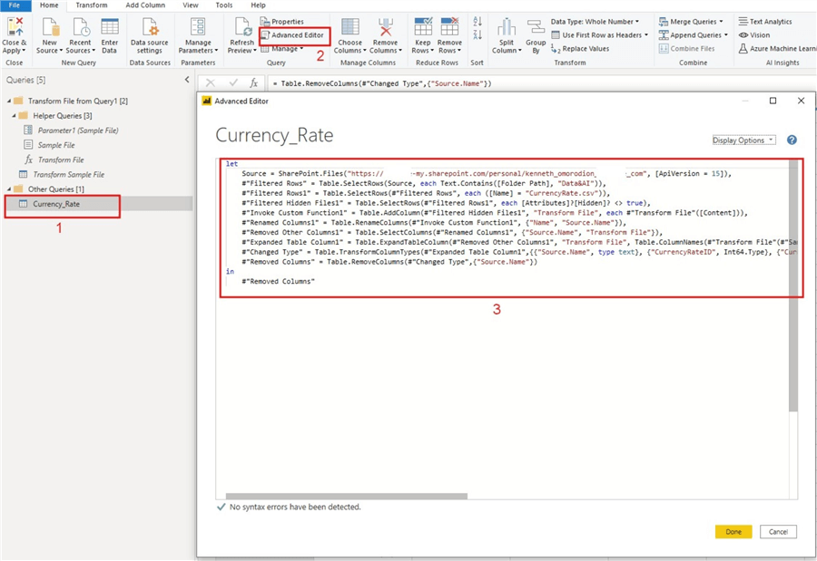Image resolution: width=817 pixels, height=561 pixels.
Task: Switch to the Add Column tab
Action: click(x=145, y=5)
